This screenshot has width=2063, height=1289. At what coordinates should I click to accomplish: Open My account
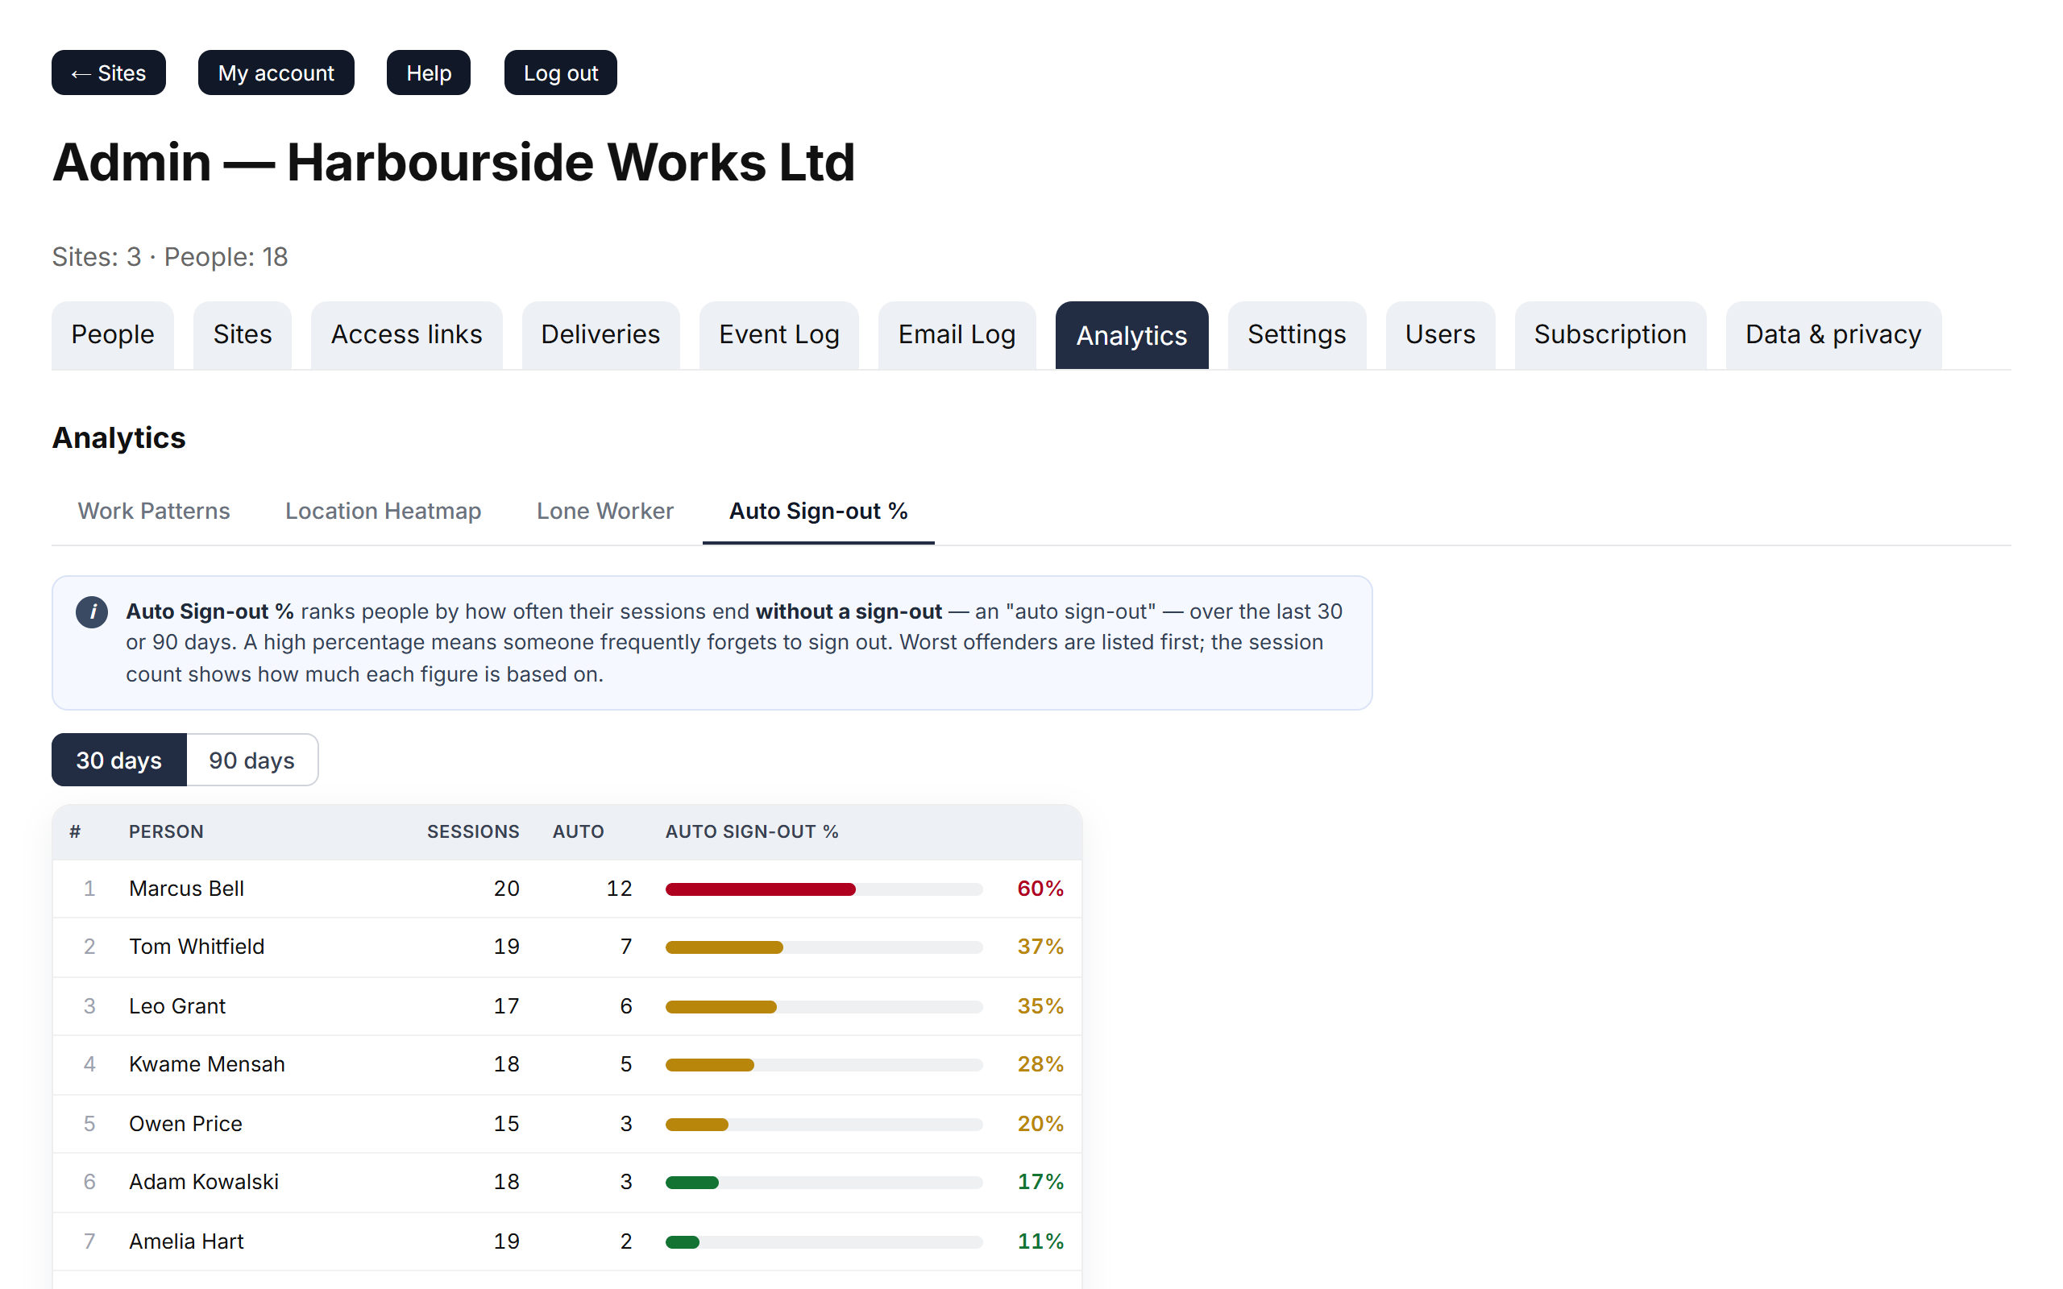[x=276, y=73]
